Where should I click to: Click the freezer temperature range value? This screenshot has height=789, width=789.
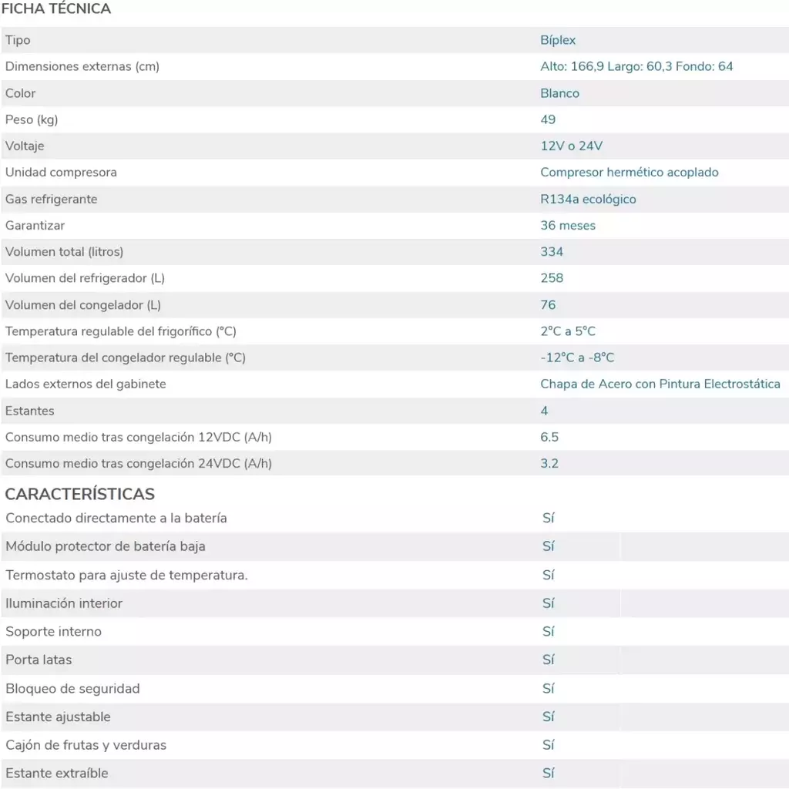577,358
